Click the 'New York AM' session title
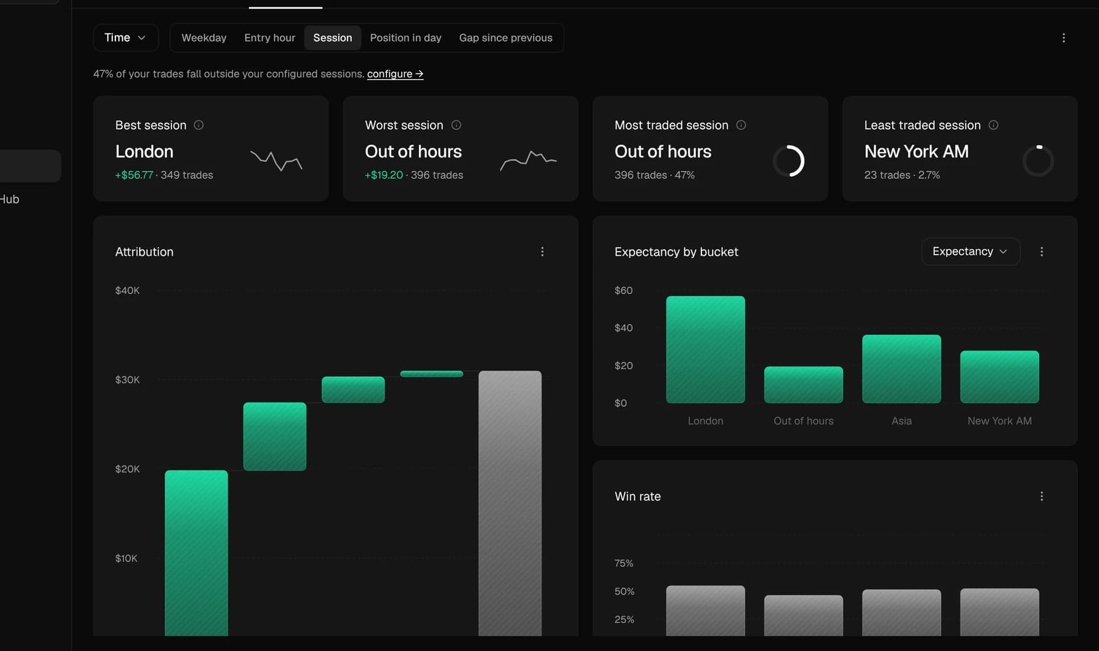The height and width of the screenshot is (651, 1099). 916,151
